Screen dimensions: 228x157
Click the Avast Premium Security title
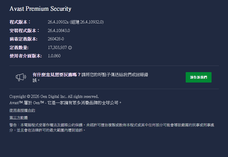tap(40, 9)
